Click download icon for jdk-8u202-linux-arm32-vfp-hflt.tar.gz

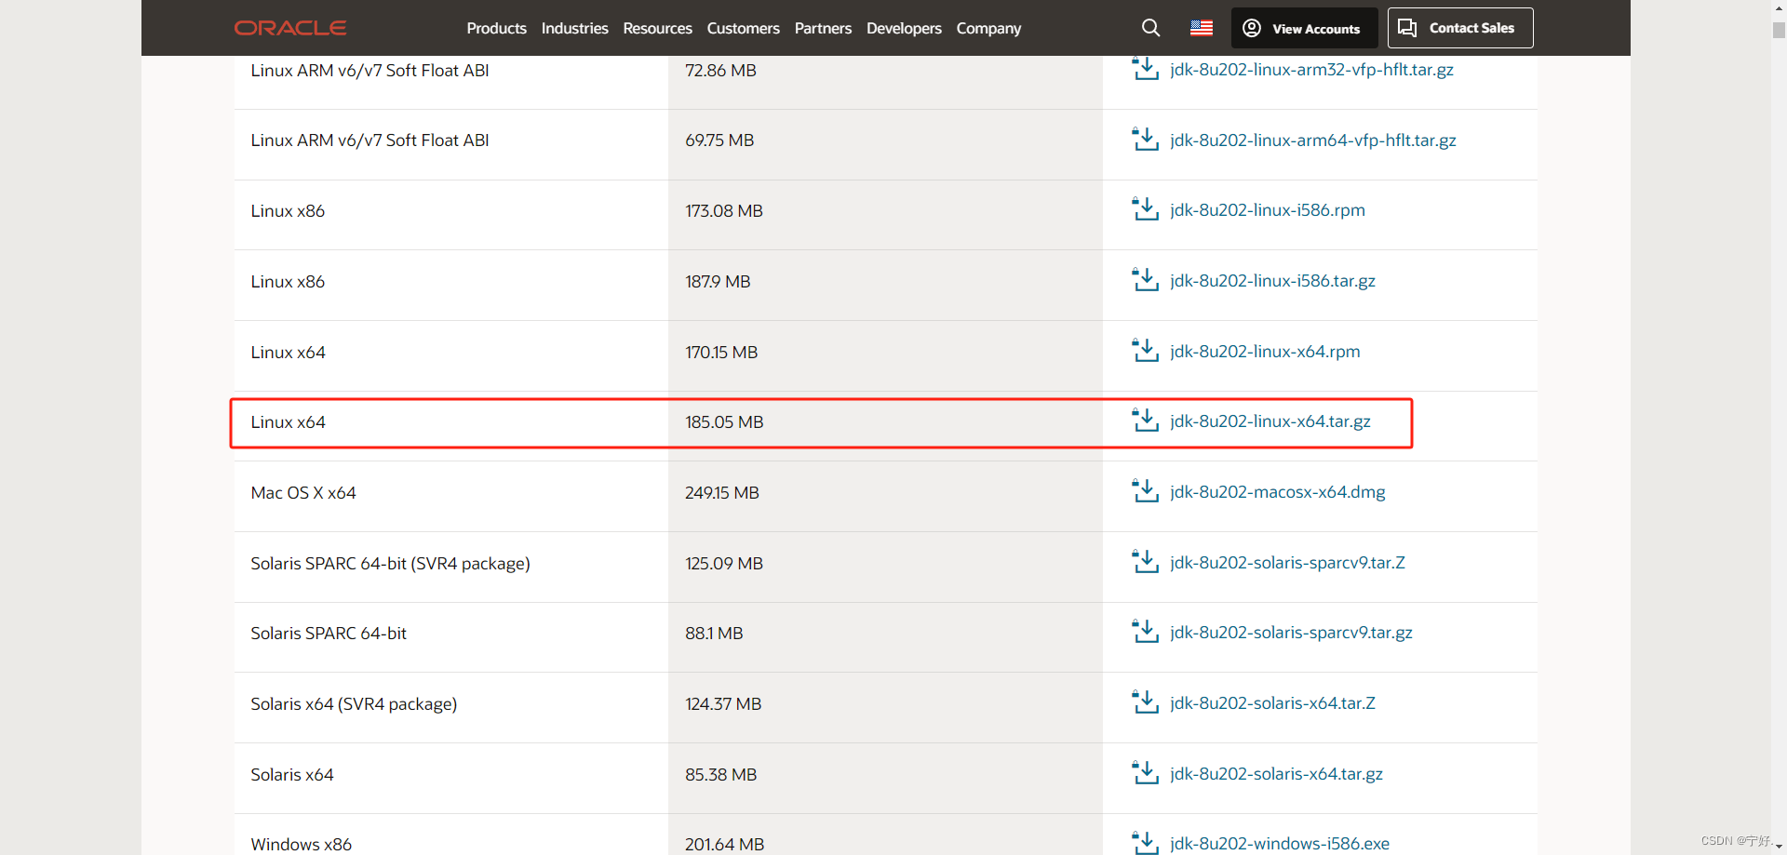pos(1145,69)
